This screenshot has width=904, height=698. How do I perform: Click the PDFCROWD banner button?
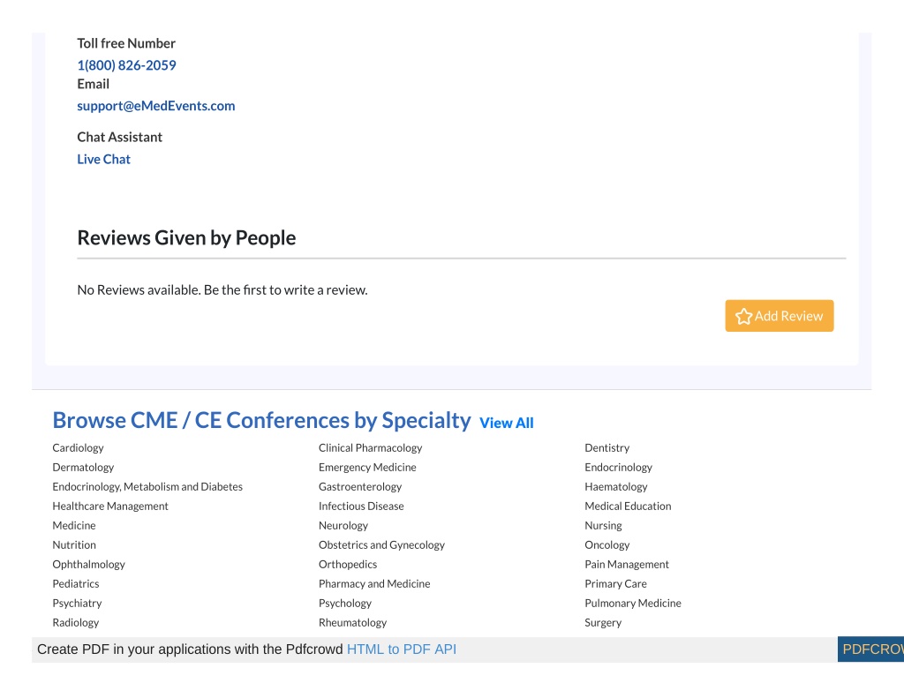(870, 649)
